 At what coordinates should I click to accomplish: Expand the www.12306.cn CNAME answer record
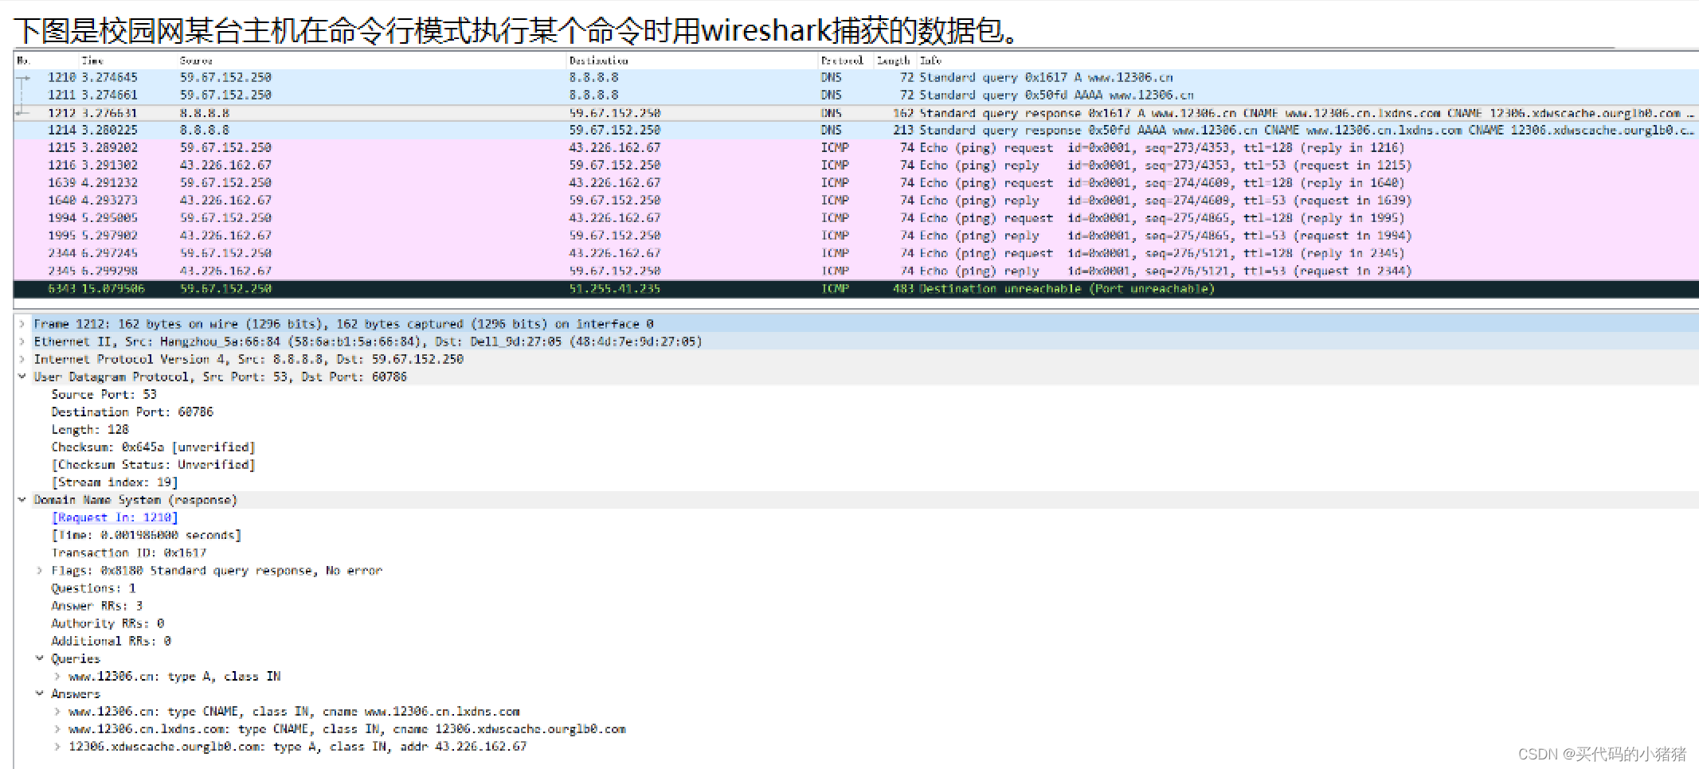57,711
